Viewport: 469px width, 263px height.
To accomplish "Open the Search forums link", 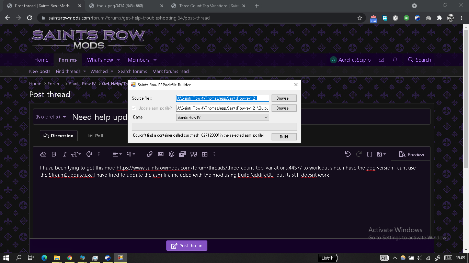I will (133, 72).
